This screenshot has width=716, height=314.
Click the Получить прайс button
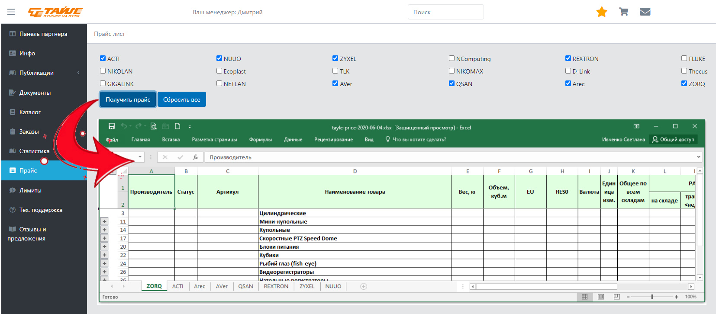pos(128,99)
